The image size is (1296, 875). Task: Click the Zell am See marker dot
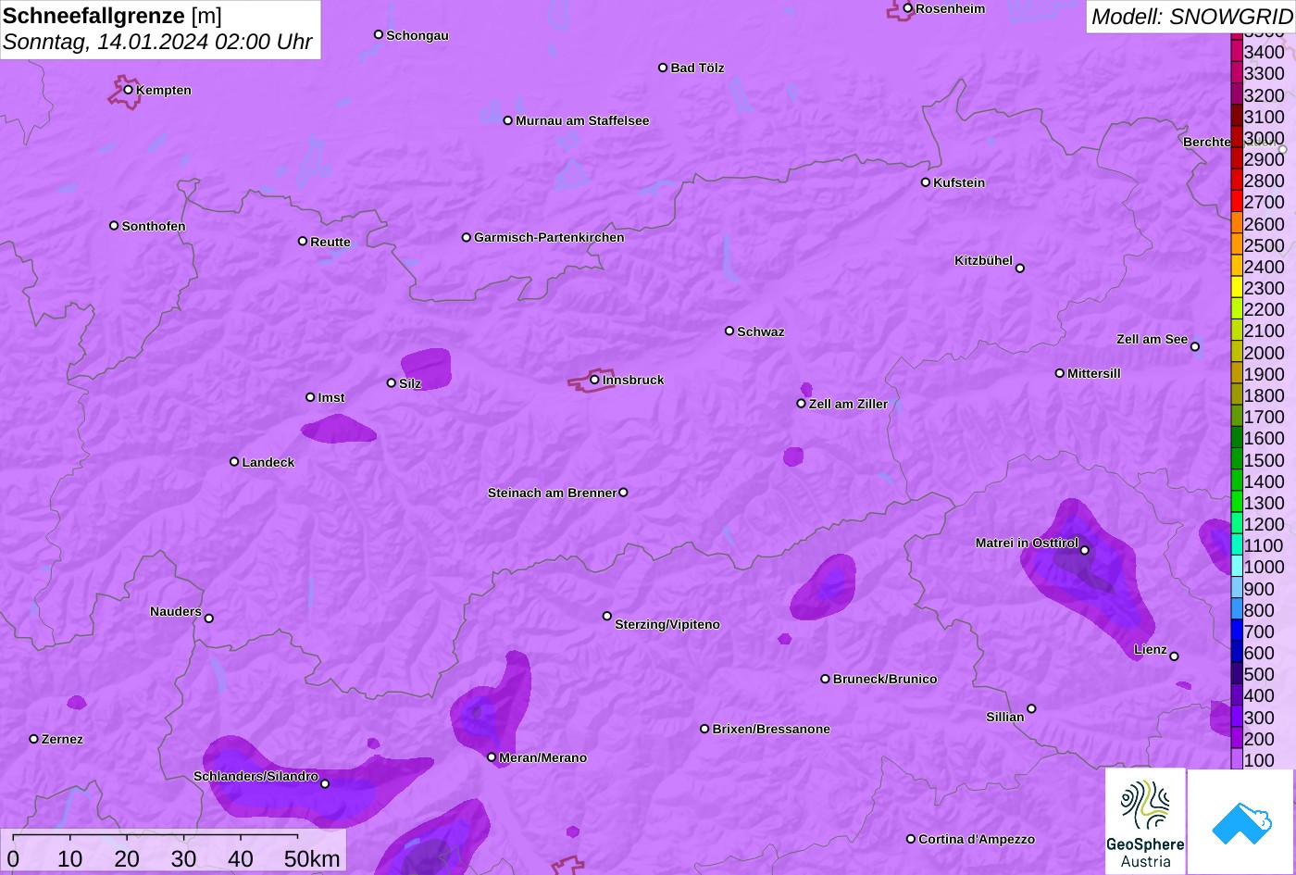click(x=1195, y=347)
